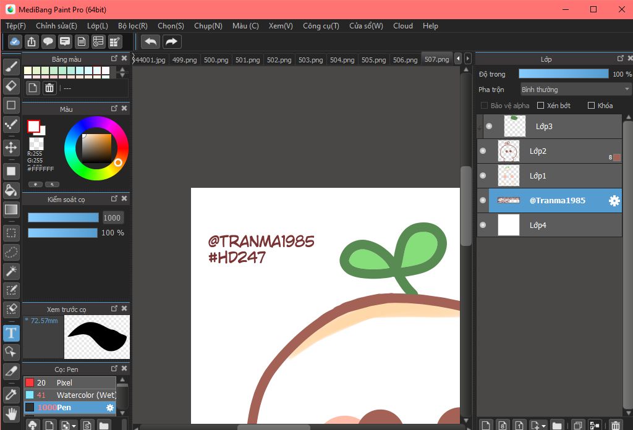Adjust the Độ trong opacity slider

click(x=563, y=74)
